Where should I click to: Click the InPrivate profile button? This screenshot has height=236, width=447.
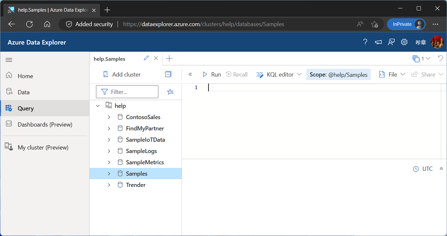click(x=406, y=24)
